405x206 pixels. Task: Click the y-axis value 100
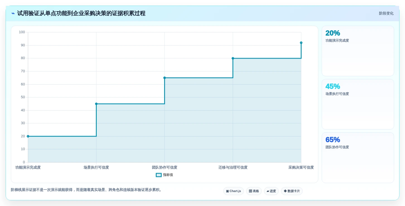22,32
